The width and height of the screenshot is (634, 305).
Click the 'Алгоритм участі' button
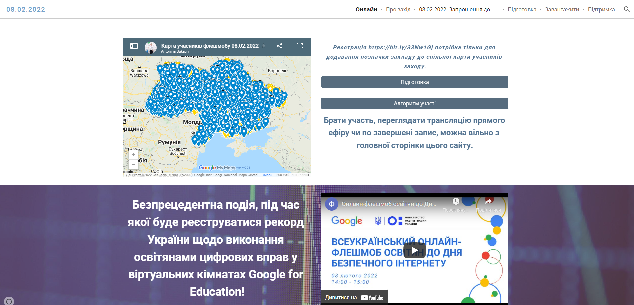point(415,103)
